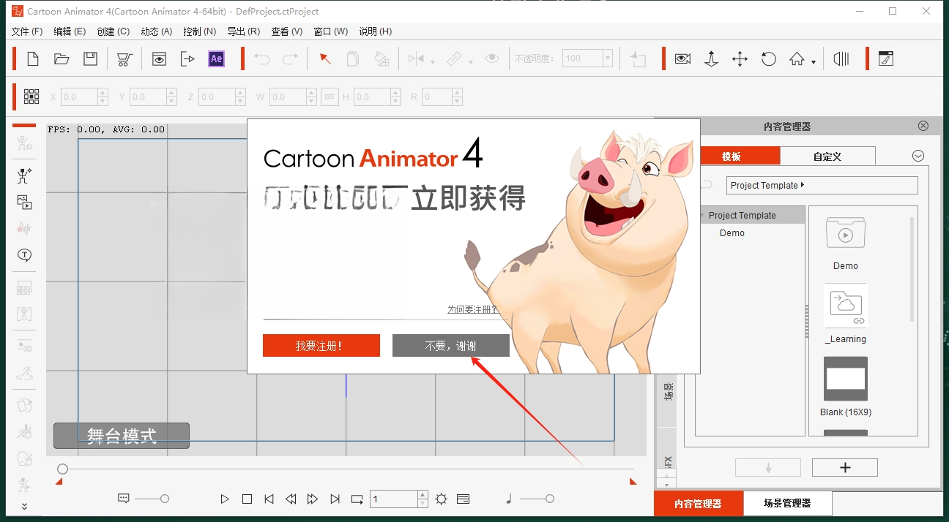This screenshot has height=522, width=949.
Task: Click the 我要注册! register button
Action: tap(321, 346)
